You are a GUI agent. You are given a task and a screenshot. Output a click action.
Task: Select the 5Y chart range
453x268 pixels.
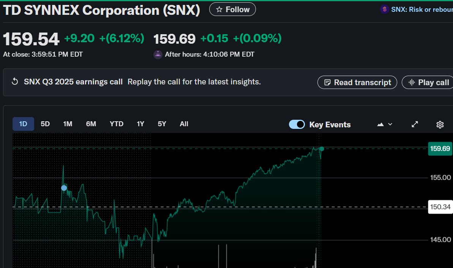point(162,124)
